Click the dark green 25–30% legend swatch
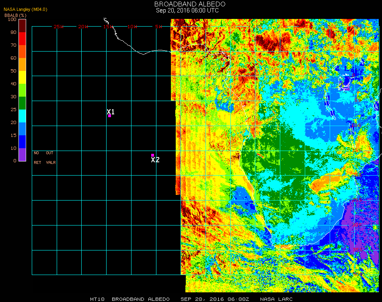 click(23, 103)
